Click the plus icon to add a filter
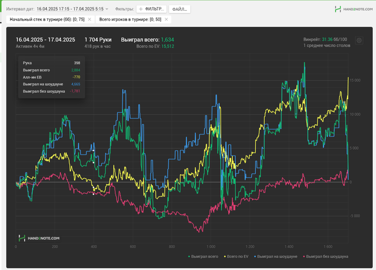This screenshot has width=376, height=270. pyautogui.click(x=141, y=9)
